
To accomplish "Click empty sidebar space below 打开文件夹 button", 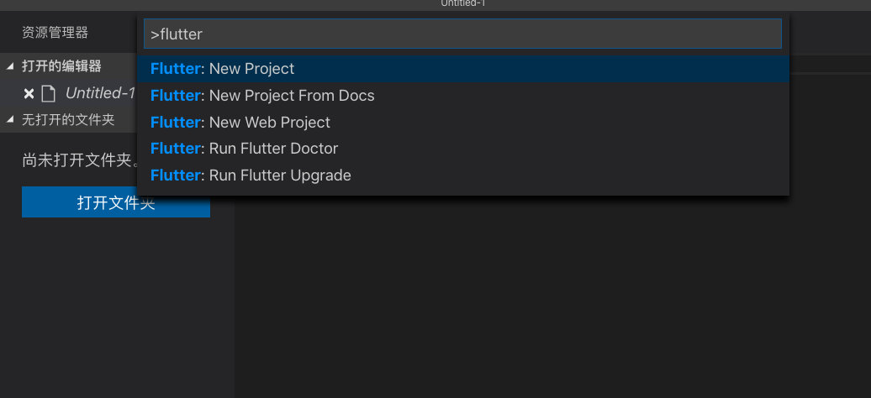I will pyautogui.click(x=117, y=306).
